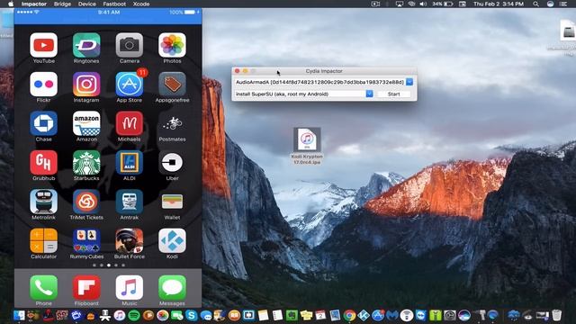Open the device selector dropdown in Cydia Impactor

point(409,82)
